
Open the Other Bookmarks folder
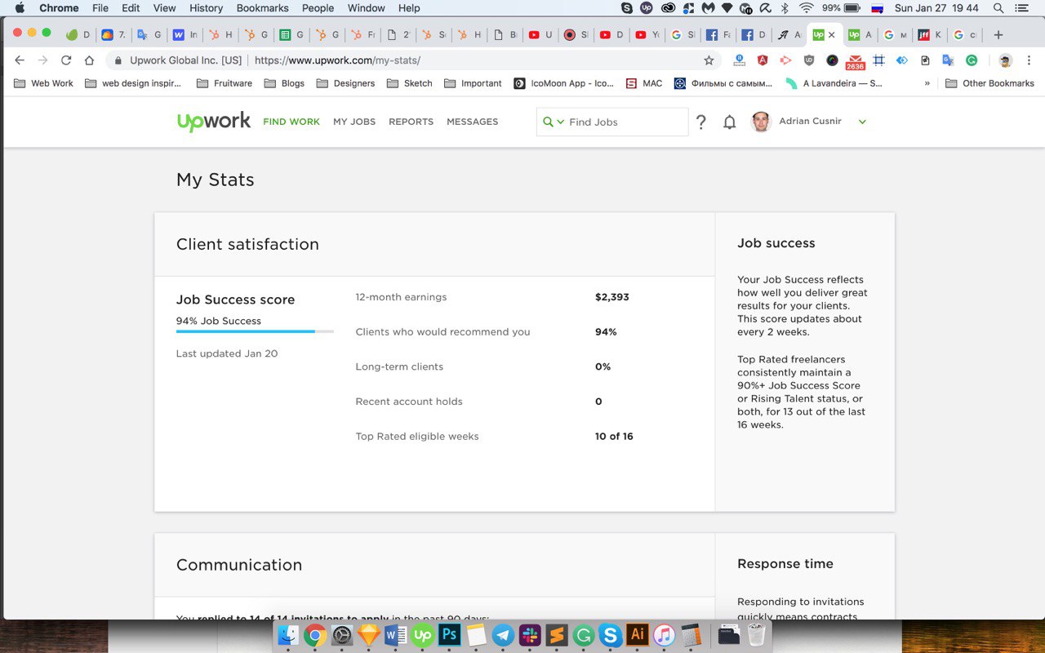[x=989, y=83]
